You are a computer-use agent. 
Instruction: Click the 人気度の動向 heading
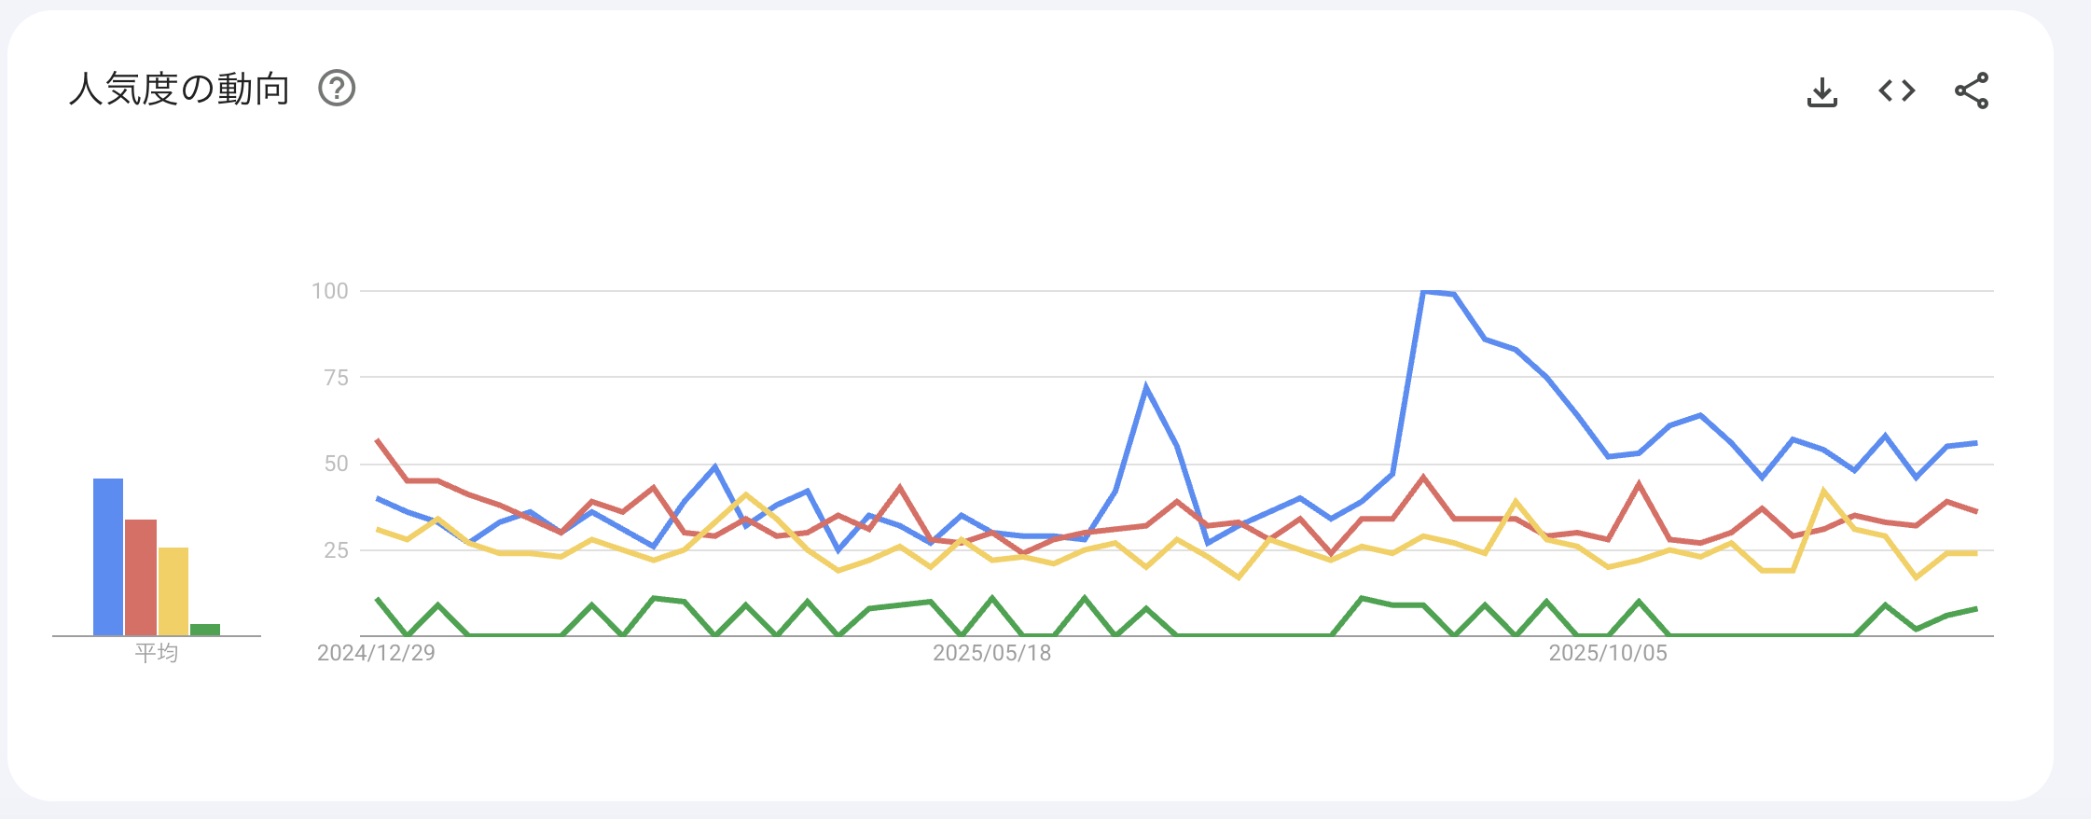(x=179, y=90)
